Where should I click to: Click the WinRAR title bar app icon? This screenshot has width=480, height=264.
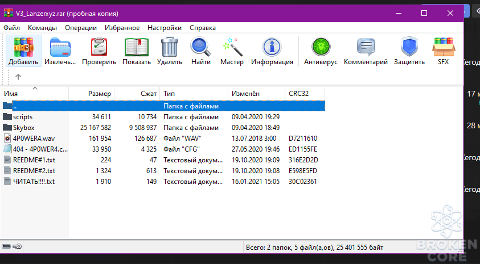tap(9, 13)
